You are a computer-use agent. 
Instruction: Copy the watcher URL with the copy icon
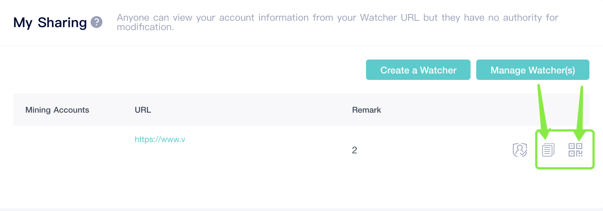548,150
